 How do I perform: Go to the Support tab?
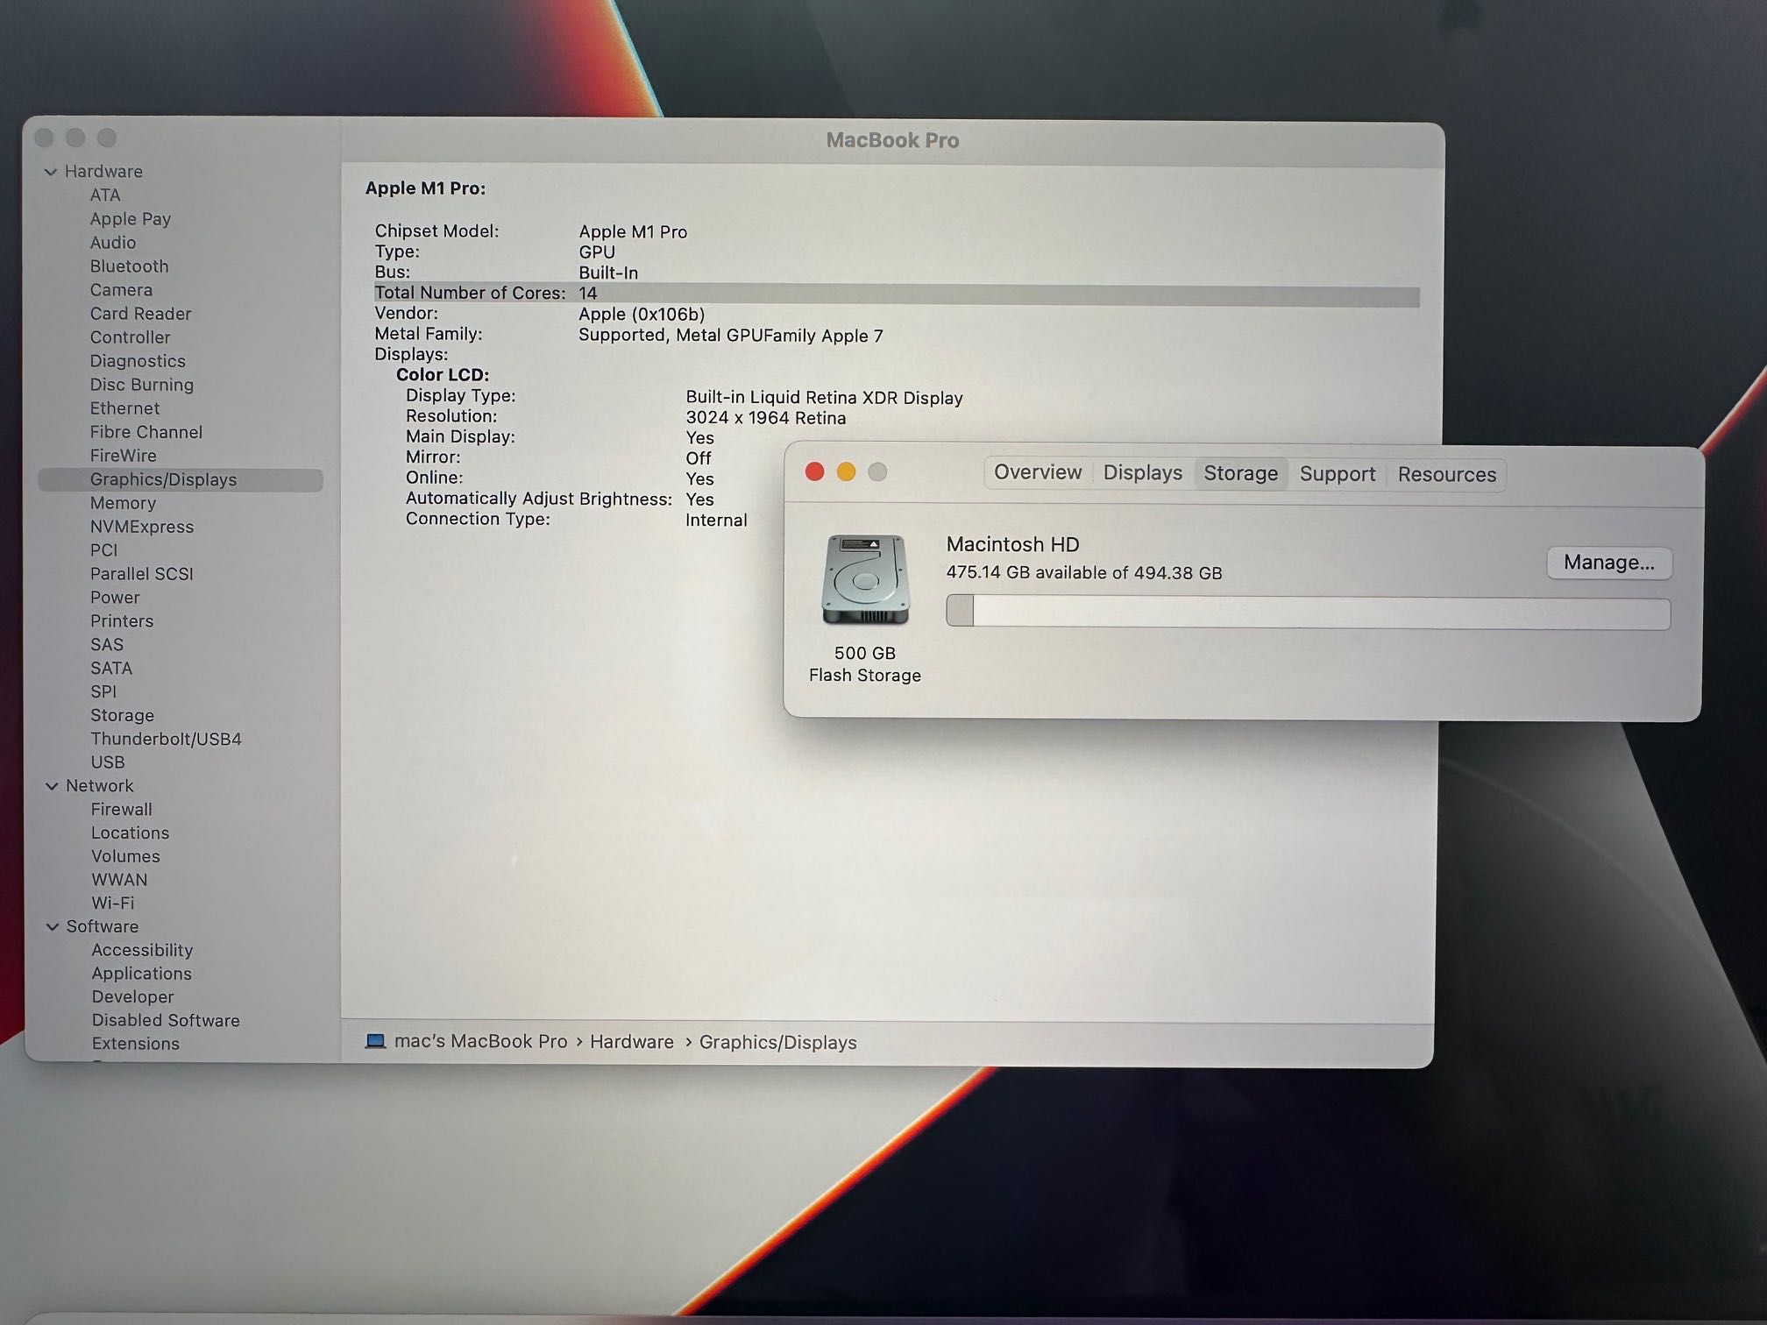point(1337,474)
